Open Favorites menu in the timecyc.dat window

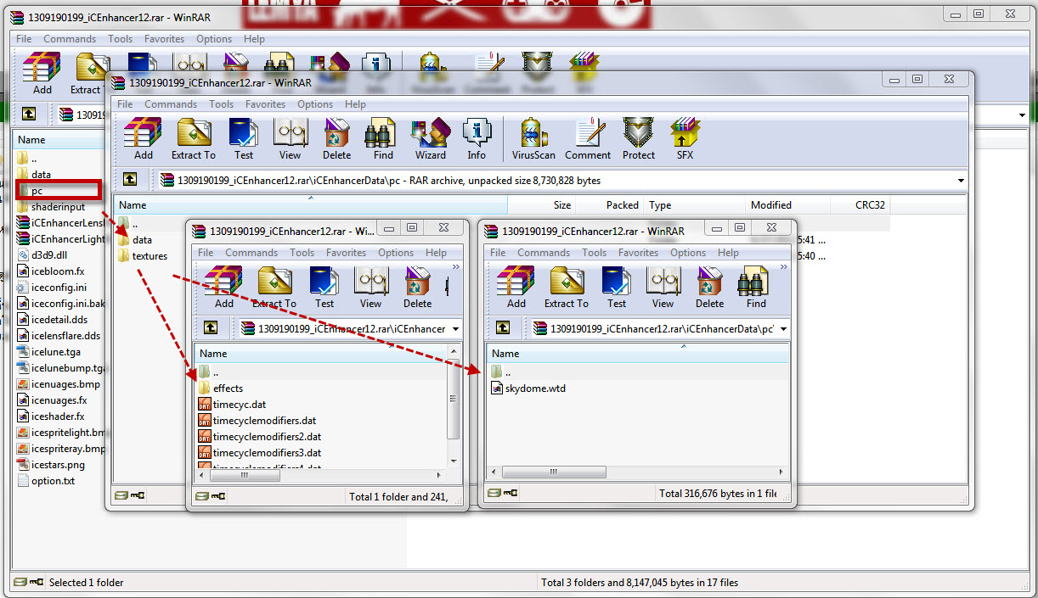click(x=346, y=253)
